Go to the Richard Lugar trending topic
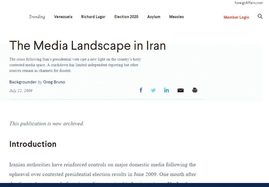 (93, 17)
